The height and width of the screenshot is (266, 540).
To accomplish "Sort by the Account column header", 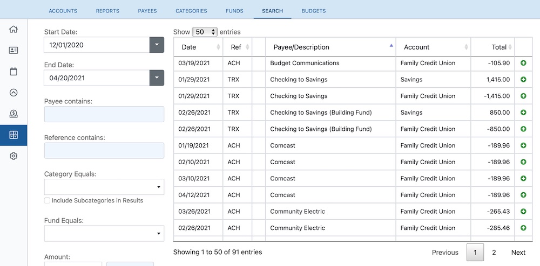I will click(433, 47).
